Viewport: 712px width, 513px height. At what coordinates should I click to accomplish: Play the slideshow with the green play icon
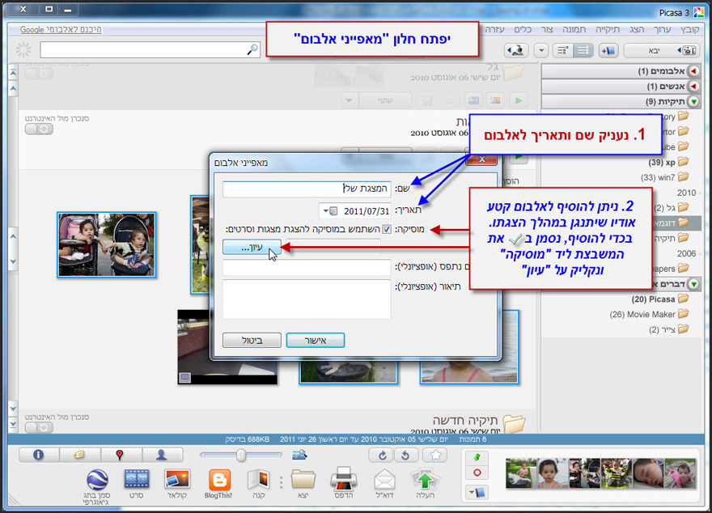pos(519,100)
